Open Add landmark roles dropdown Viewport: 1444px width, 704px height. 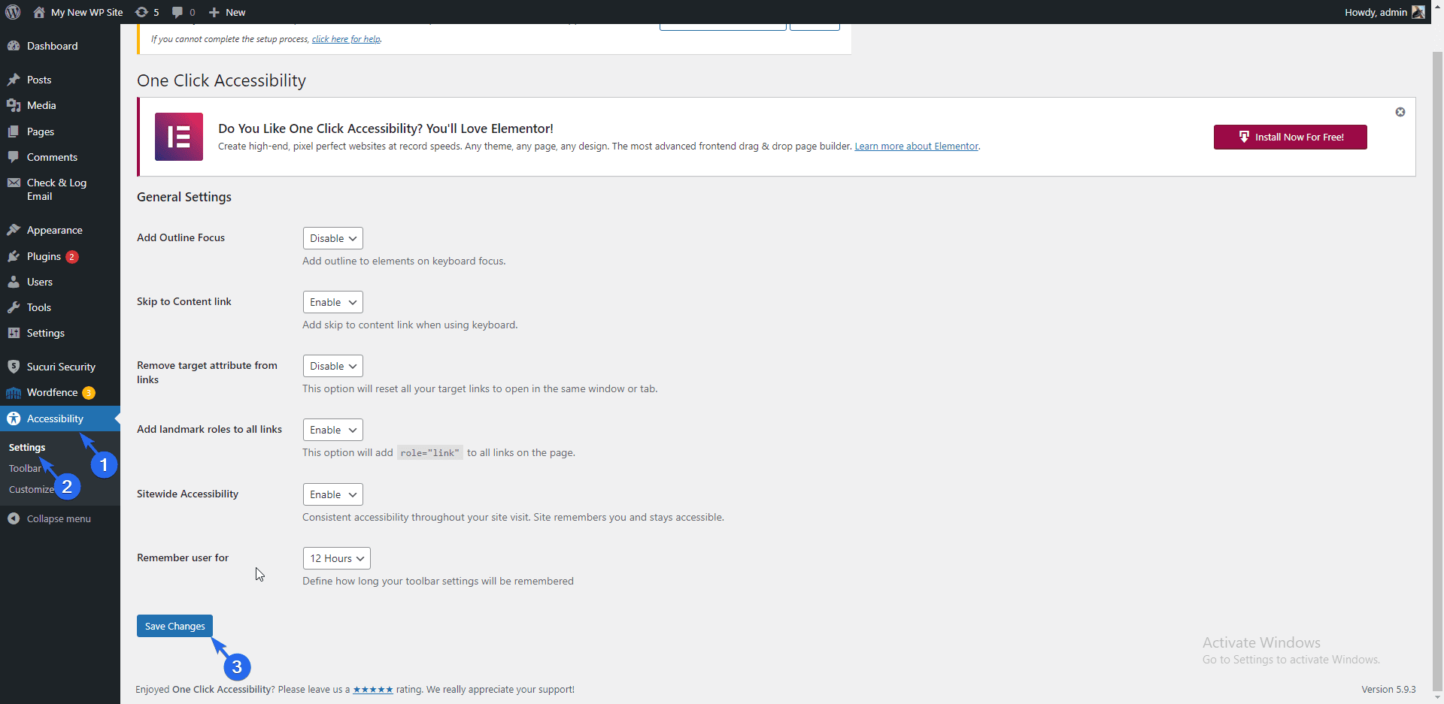point(333,430)
